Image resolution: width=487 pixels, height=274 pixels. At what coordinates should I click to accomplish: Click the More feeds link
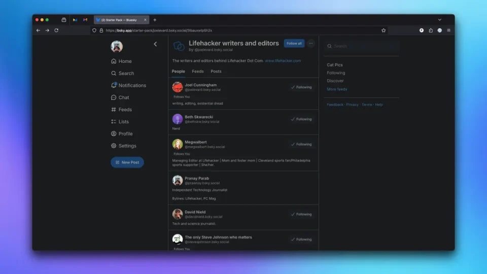pyautogui.click(x=337, y=89)
